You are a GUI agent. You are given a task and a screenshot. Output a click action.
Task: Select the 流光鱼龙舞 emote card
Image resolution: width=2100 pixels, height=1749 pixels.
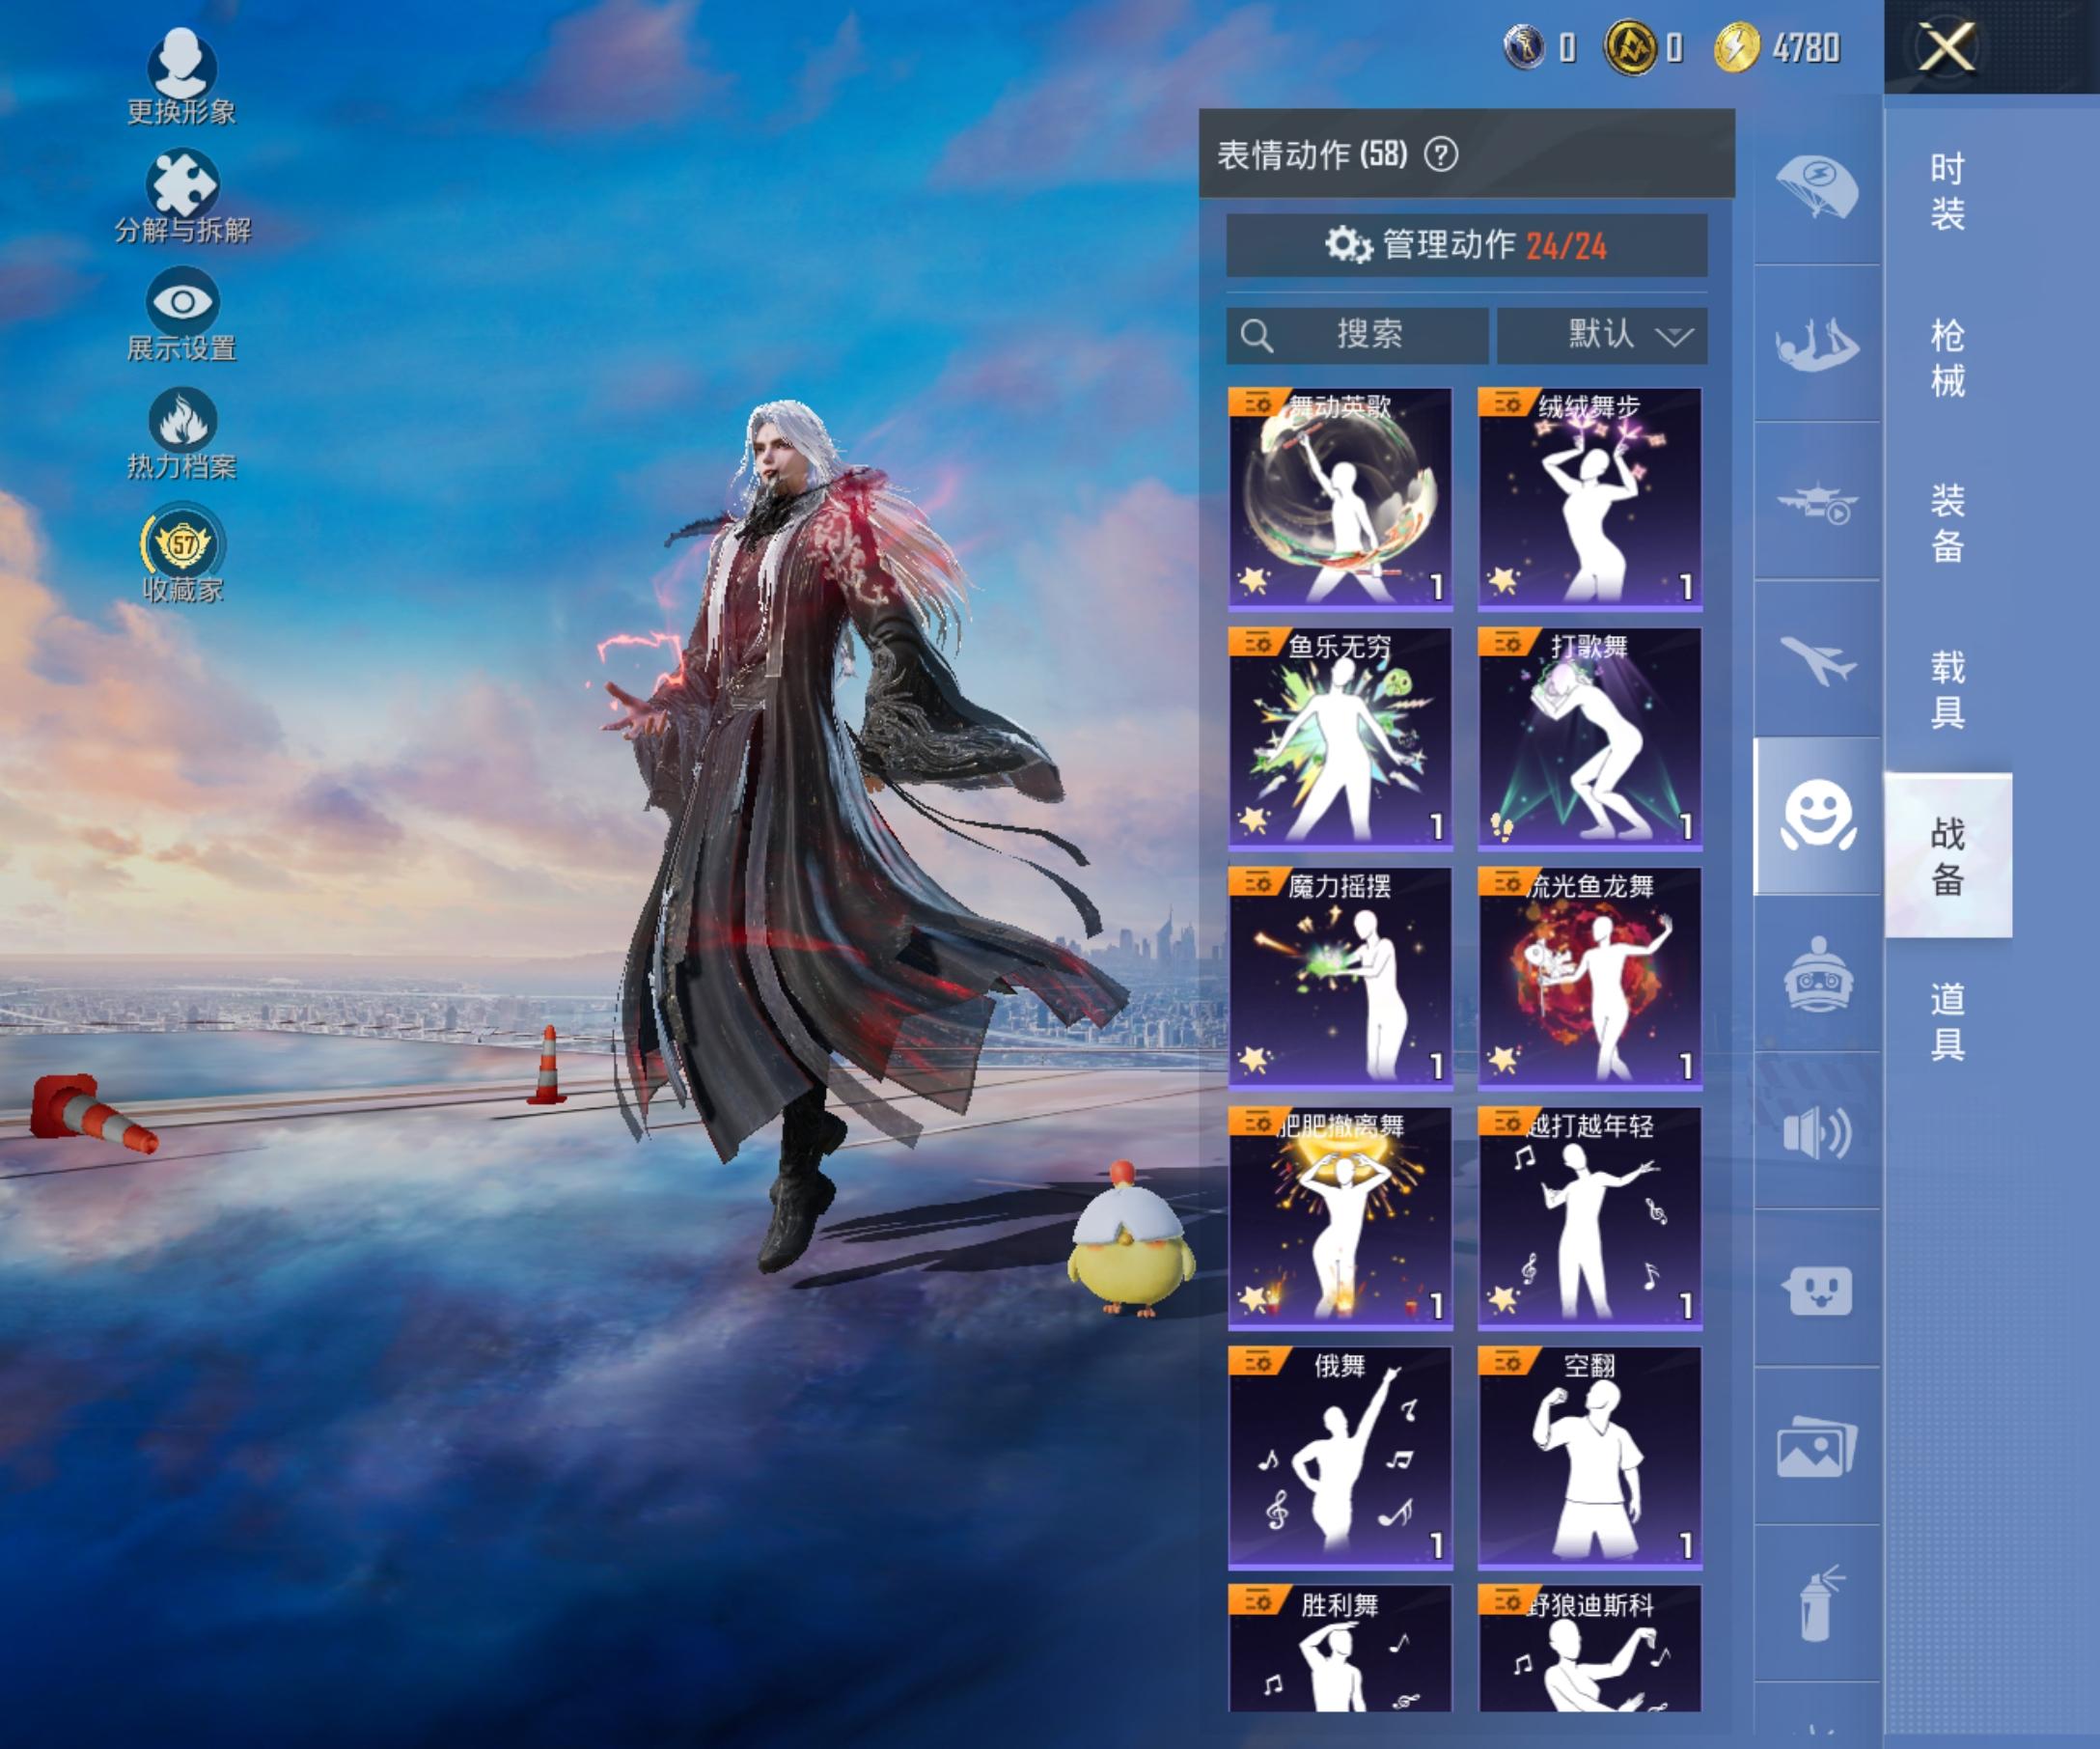[x=1590, y=978]
